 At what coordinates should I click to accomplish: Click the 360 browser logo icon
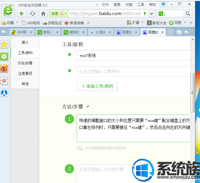click(x=8, y=10)
